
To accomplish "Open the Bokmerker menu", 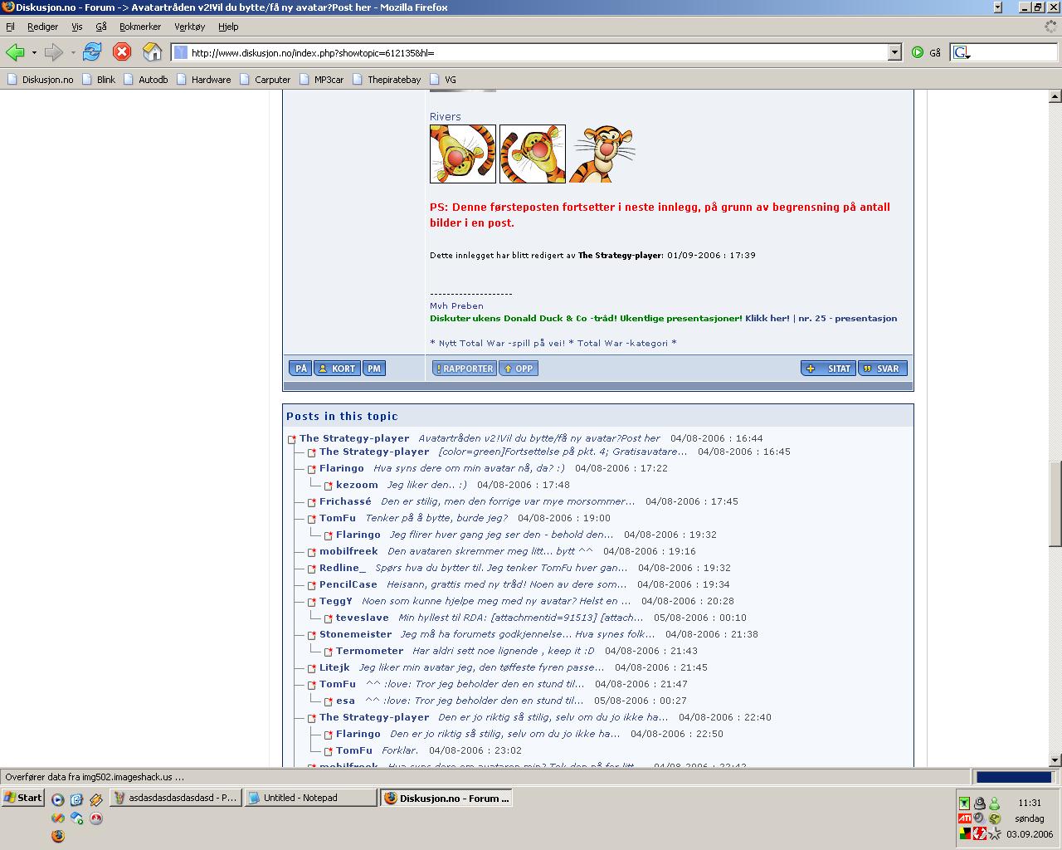I will (x=140, y=27).
